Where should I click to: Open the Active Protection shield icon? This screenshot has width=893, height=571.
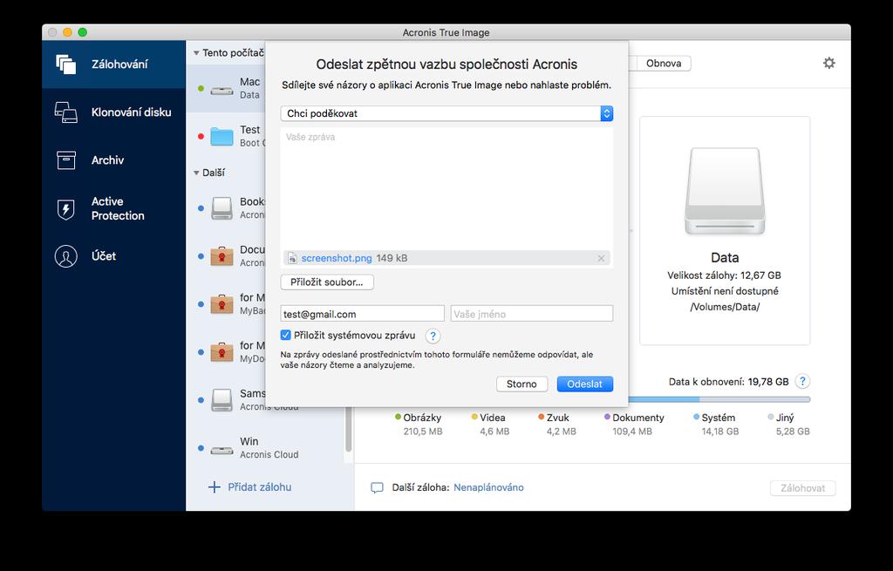[66, 209]
